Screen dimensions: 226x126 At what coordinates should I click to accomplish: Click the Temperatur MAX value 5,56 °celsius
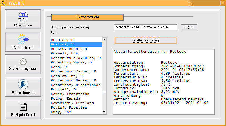tap(175, 81)
